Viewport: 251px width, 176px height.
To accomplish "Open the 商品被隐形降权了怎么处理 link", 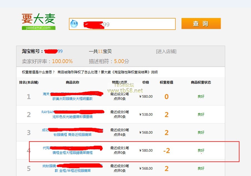I will tap(79, 72).
